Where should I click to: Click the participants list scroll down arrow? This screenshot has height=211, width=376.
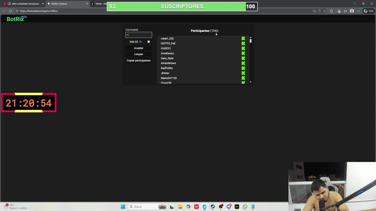(x=251, y=82)
